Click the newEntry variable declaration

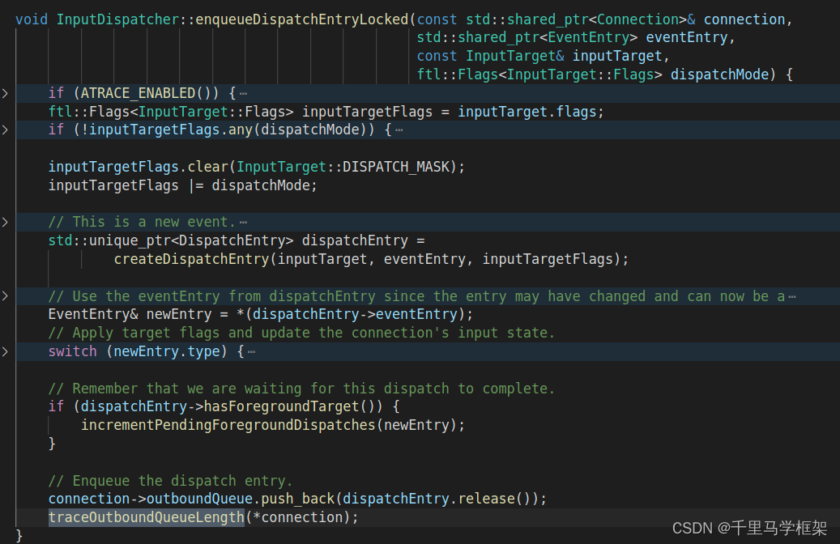[x=179, y=314]
